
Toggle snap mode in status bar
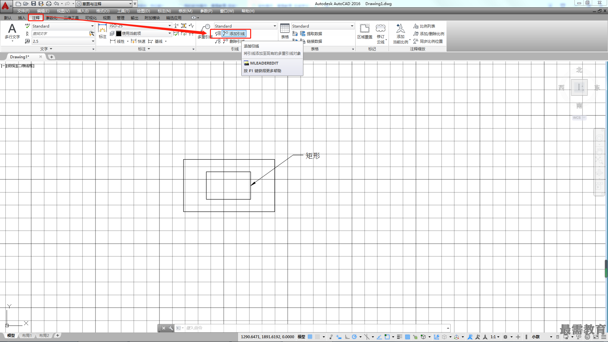coord(318,337)
